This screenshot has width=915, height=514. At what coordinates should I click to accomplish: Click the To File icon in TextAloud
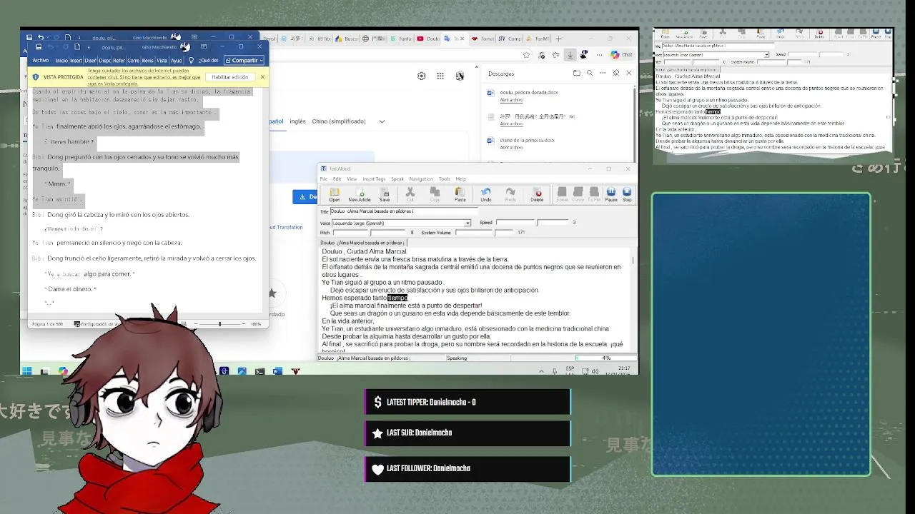[x=594, y=194]
